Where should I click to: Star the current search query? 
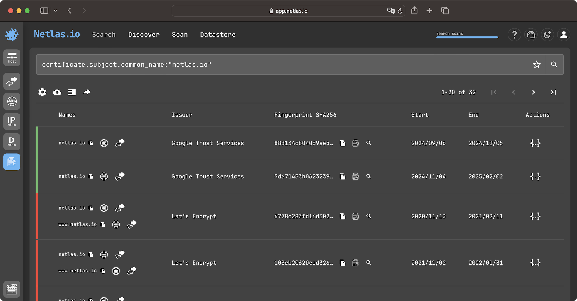(x=537, y=64)
